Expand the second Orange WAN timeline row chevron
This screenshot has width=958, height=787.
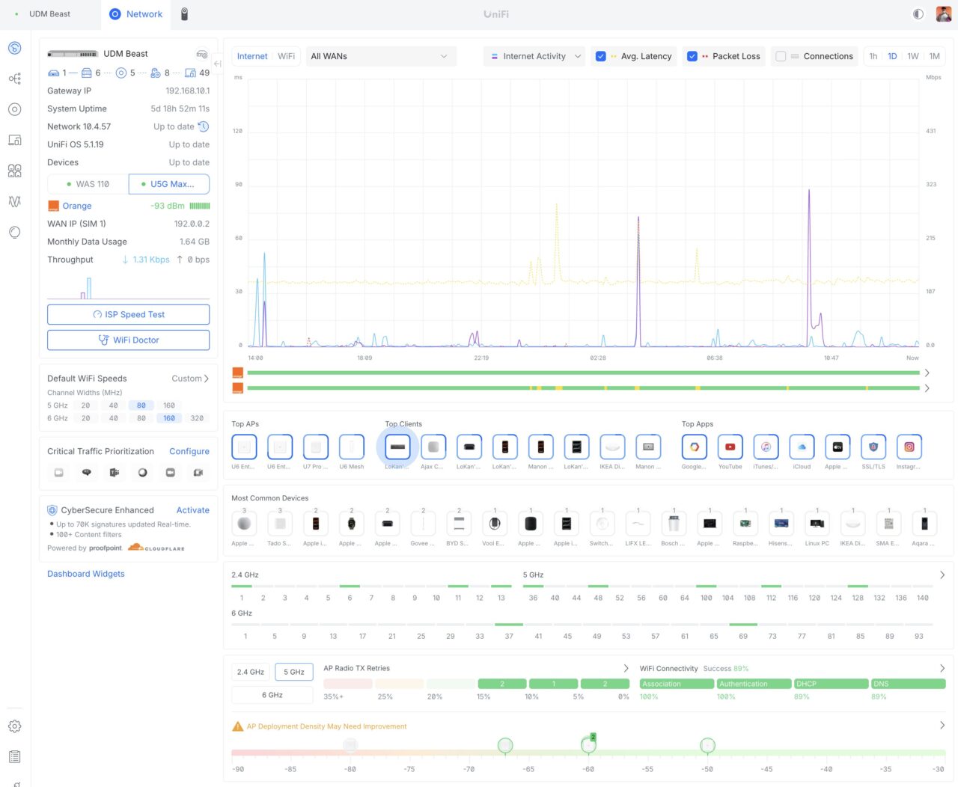click(x=927, y=388)
